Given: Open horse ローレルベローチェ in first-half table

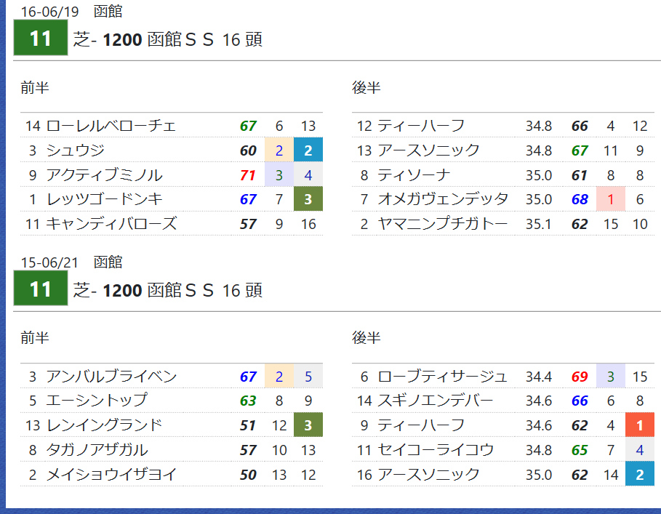Looking at the screenshot, I should coord(111,126).
